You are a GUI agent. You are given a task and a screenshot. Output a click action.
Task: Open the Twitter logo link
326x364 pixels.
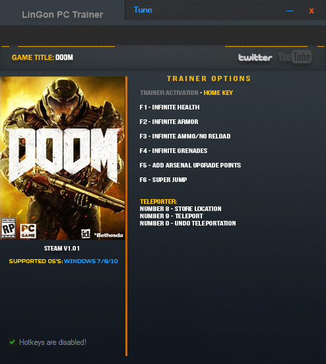[x=255, y=57]
